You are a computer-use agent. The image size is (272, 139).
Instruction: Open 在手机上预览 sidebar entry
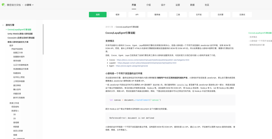point(19,77)
